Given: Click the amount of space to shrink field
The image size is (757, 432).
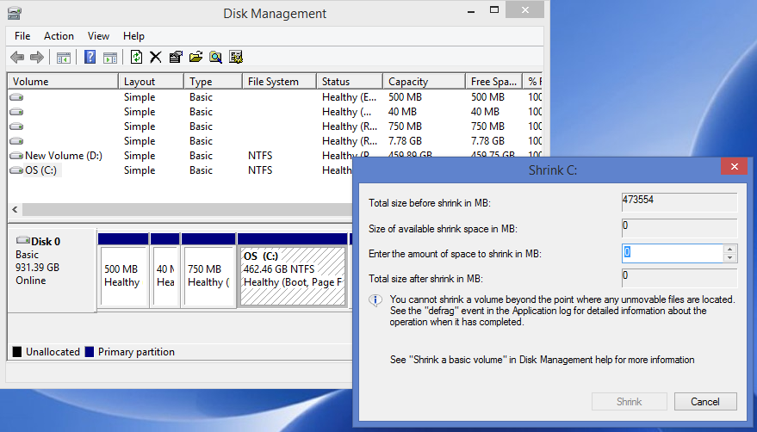Looking at the screenshot, I should 672,253.
